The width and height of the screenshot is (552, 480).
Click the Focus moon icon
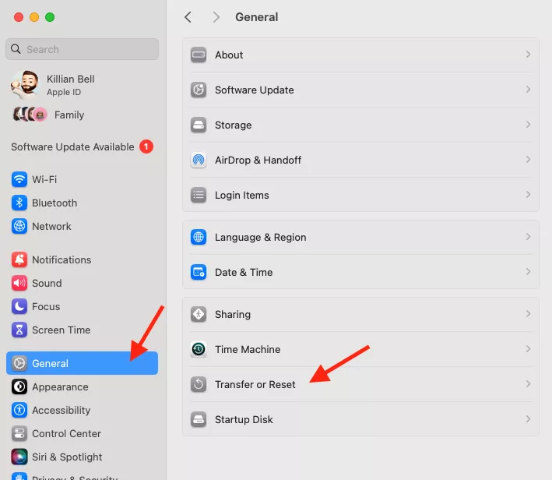(x=19, y=306)
